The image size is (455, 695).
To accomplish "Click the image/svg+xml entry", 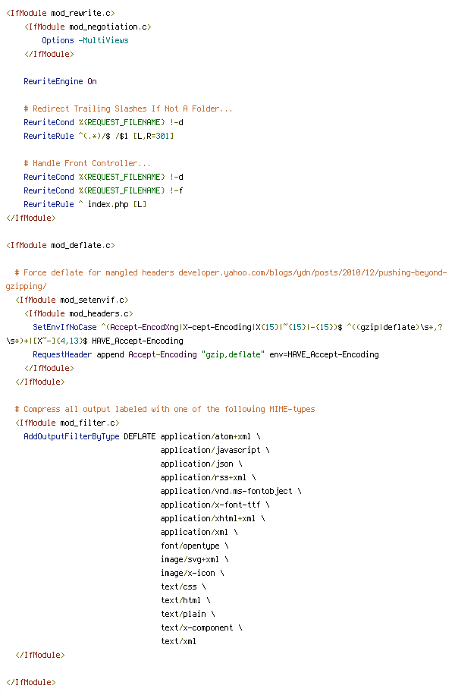I will point(190,559).
